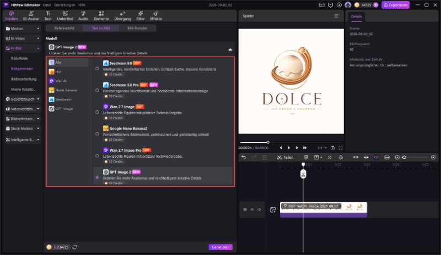
Task: Open the 1:1 aspect ratio dropdown
Action: (322, 148)
